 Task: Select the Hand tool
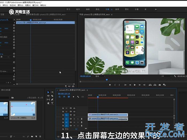pyautogui.click(x=48, y=103)
